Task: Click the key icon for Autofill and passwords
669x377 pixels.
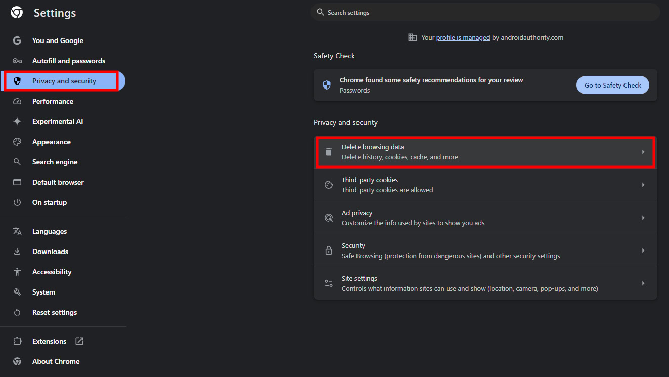Action: coord(17,61)
